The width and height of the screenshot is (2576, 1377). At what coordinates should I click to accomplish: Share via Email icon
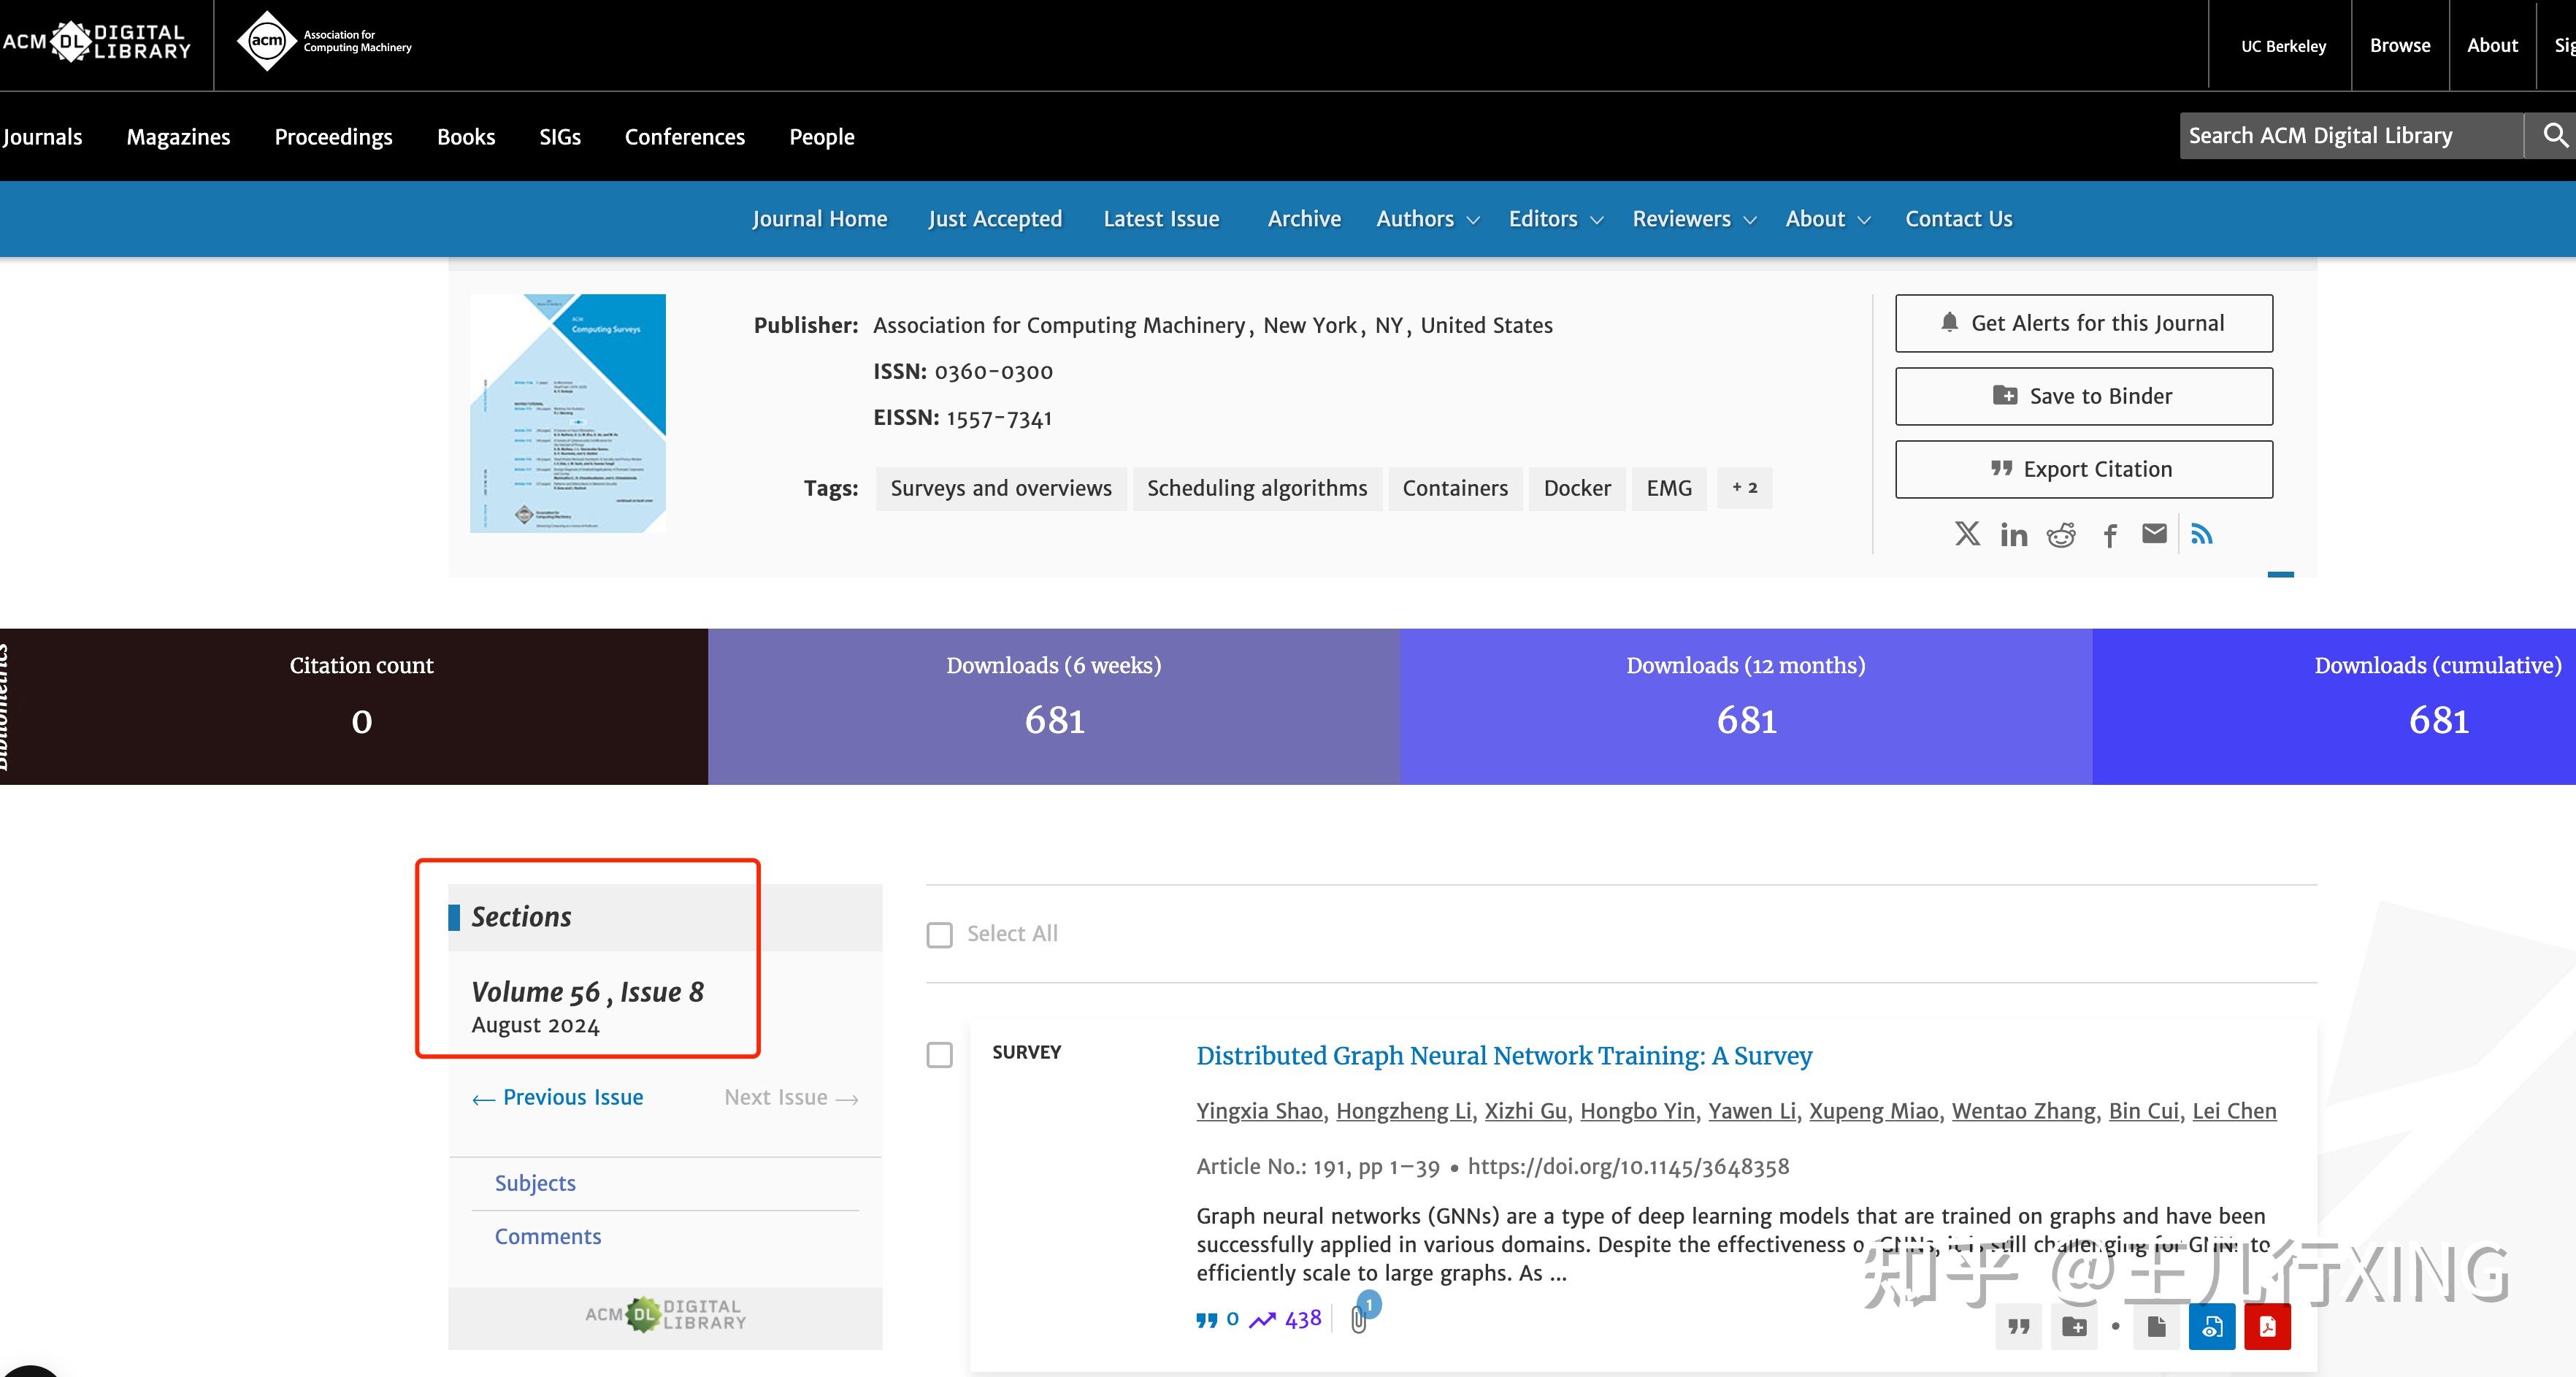[2152, 535]
